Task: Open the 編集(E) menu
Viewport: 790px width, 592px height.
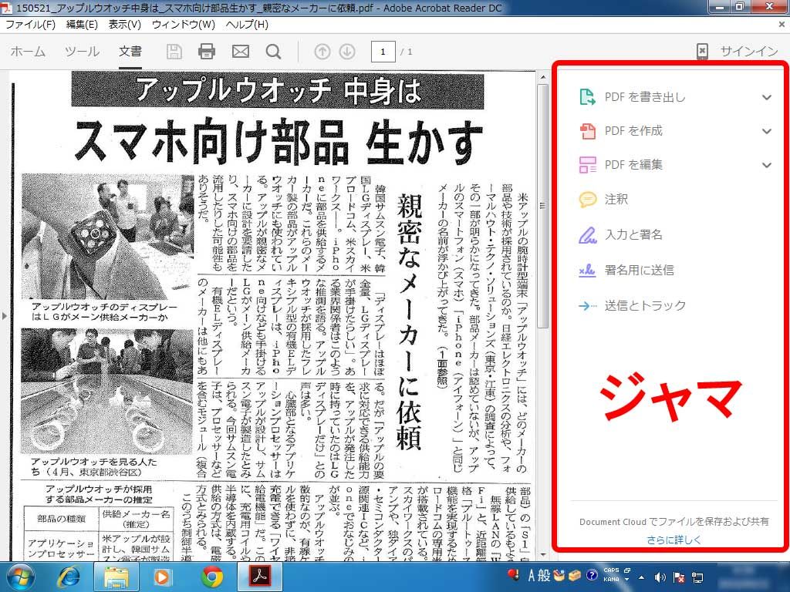Action: click(82, 24)
